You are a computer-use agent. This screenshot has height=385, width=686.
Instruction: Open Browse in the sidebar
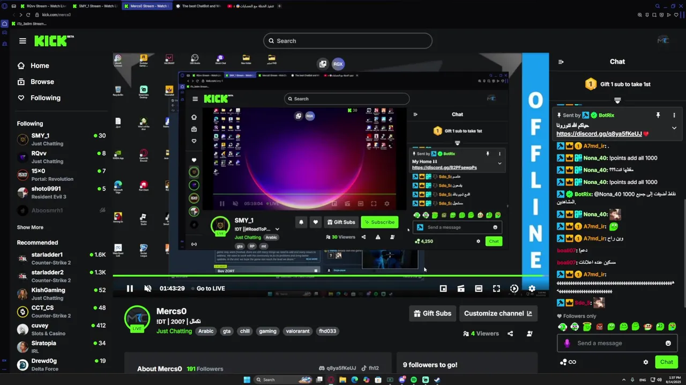pos(35,82)
